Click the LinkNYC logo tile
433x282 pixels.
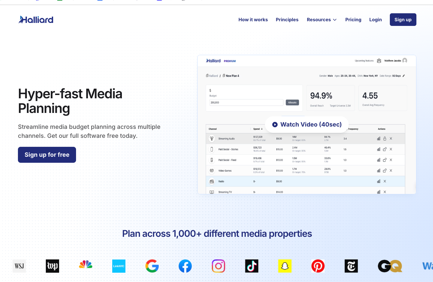coord(119,266)
